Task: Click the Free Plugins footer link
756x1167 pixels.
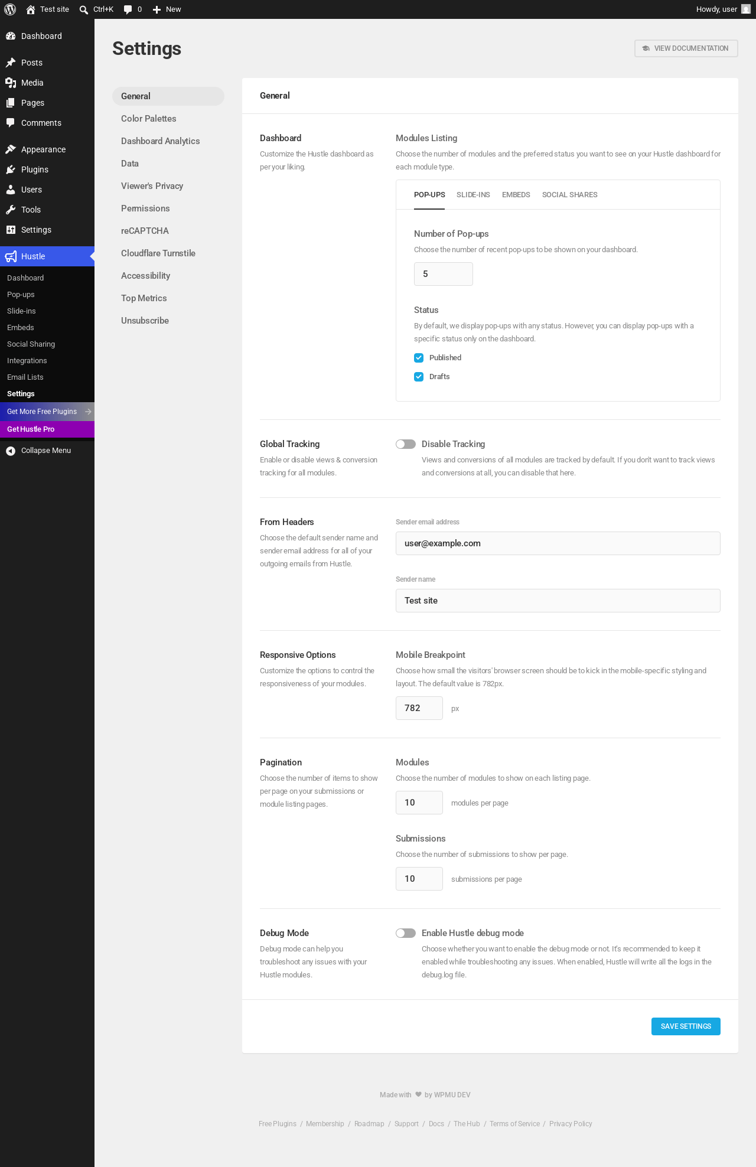Action: click(x=278, y=1124)
